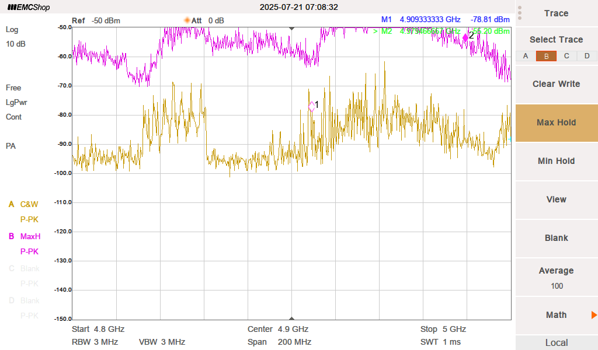The height and width of the screenshot is (350, 598).
Task: Click the cyan level indicator on the right edge
Action: coord(510,139)
